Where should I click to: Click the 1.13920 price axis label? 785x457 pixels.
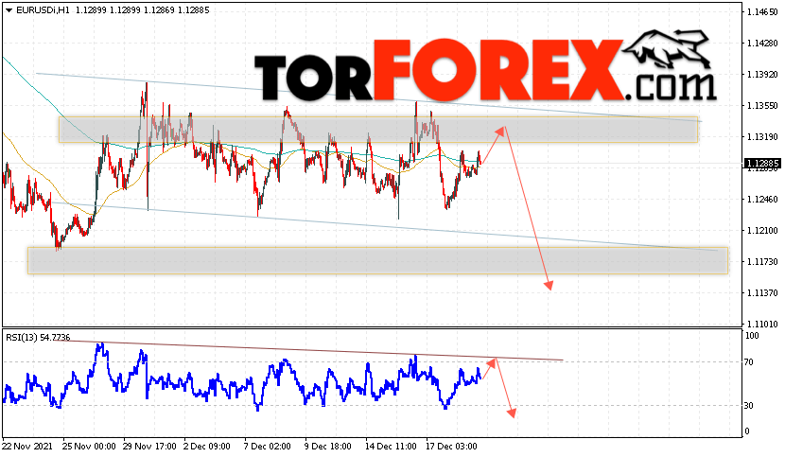tap(762, 74)
